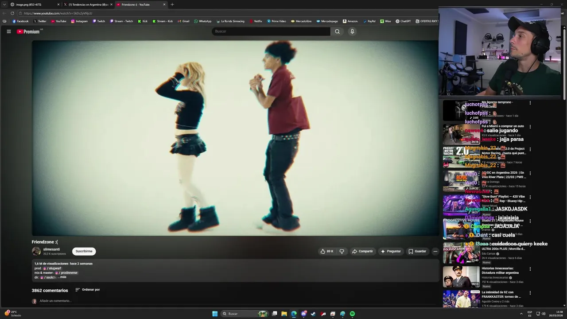This screenshot has height=319, width=567.
Task: Dislike the Friendzone video
Action: pos(342,251)
